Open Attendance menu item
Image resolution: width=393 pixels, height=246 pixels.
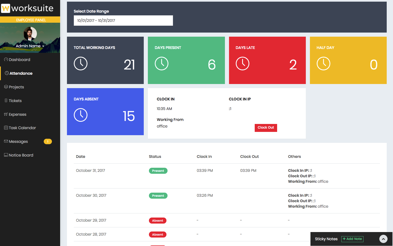point(21,73)
